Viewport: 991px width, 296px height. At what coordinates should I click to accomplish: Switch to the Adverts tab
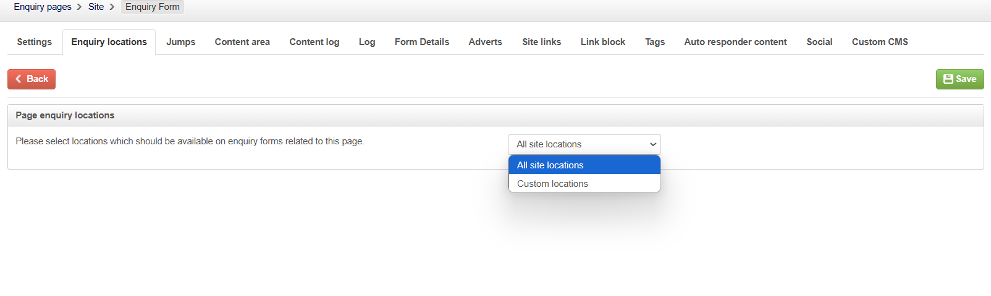(x=485, y=42)
